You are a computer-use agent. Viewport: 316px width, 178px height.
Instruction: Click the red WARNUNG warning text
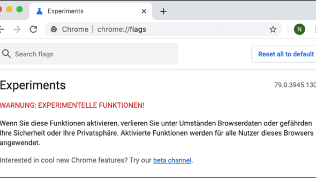click(72, 105)
